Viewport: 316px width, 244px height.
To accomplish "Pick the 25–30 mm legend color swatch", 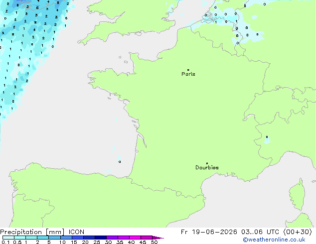I will [x=101, y=238].
